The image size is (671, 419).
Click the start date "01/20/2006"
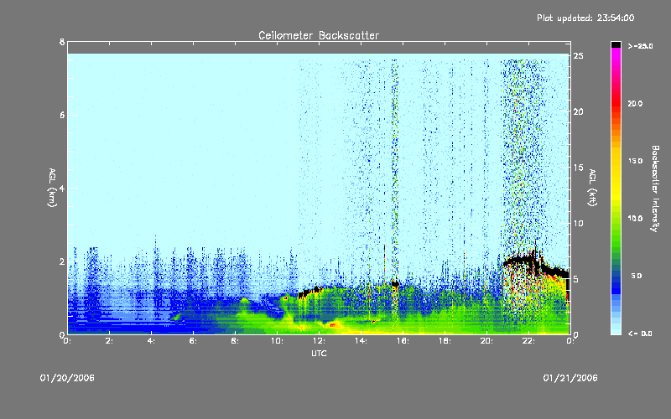click(x=67, y=378)
